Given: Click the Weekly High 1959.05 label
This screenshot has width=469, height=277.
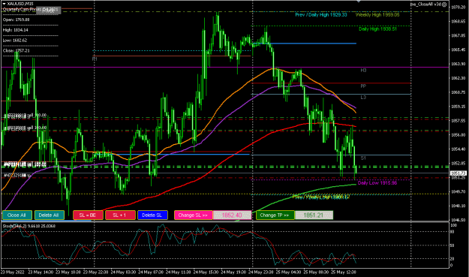Looking at the screenshot, I should 377,15.
